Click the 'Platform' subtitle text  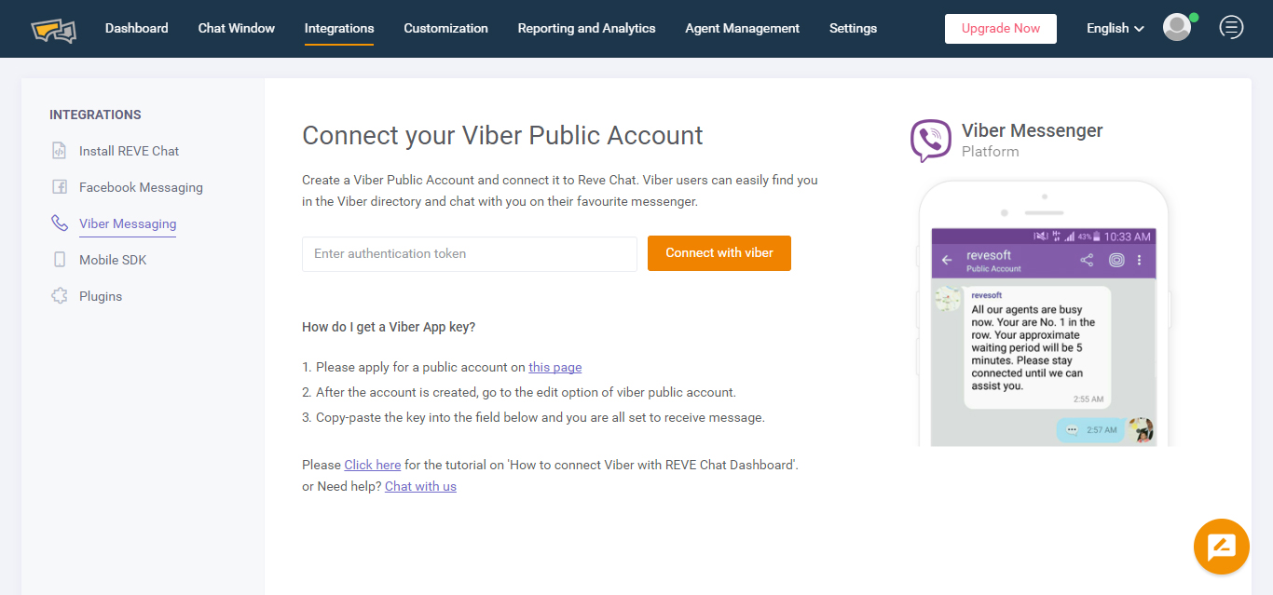(x=991, y=152)
